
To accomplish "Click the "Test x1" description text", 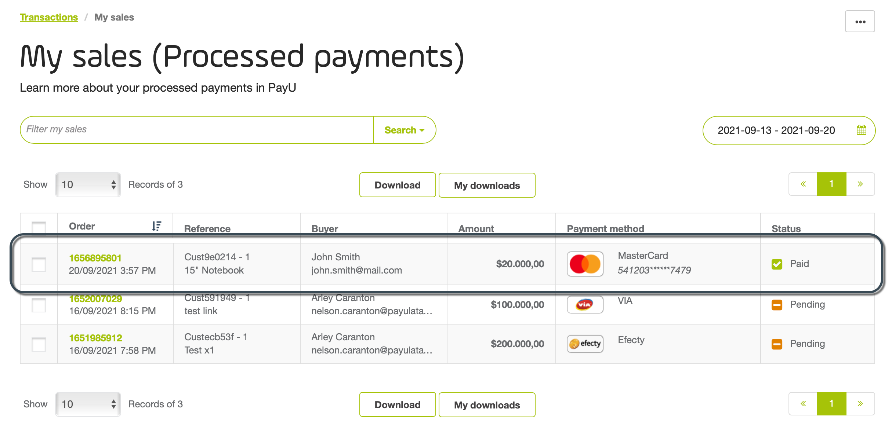I will point(199,350).
